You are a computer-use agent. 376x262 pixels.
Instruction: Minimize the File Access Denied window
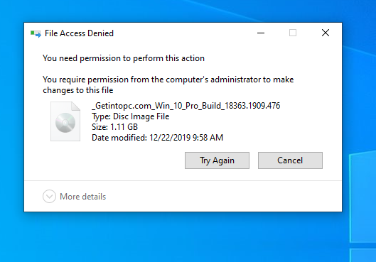(261, 33)
